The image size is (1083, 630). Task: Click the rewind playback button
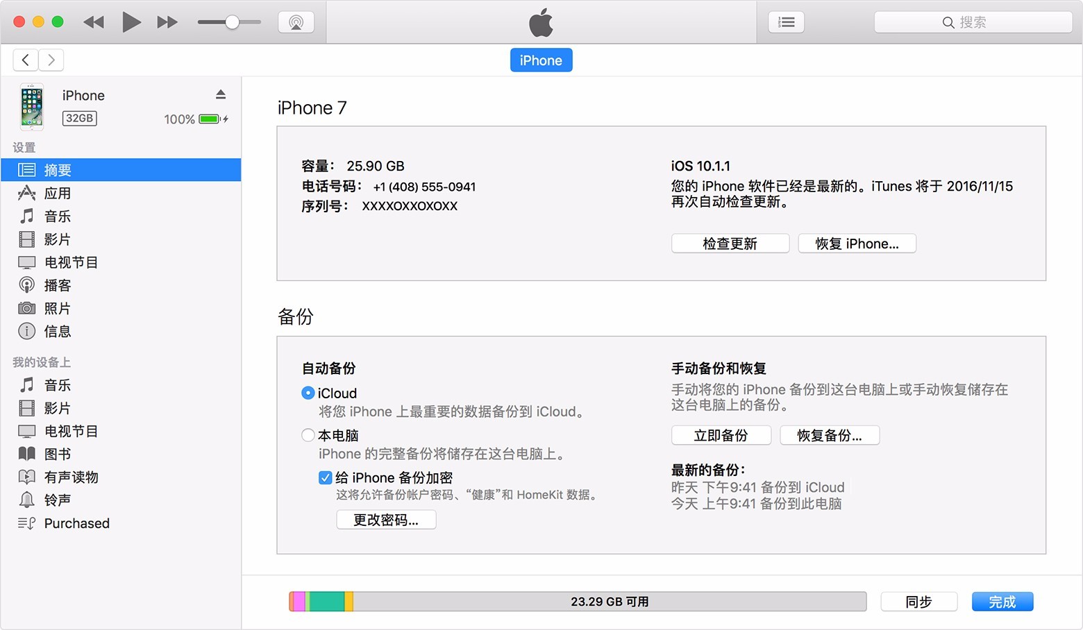point(94,22)
